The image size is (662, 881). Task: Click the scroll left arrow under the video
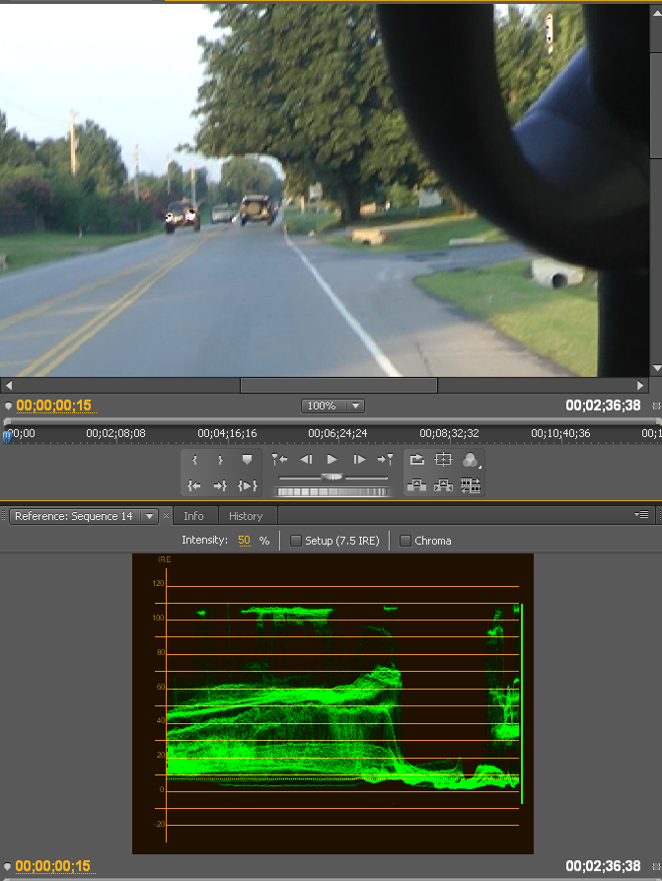pyautogui.click(x=9, y=385)
